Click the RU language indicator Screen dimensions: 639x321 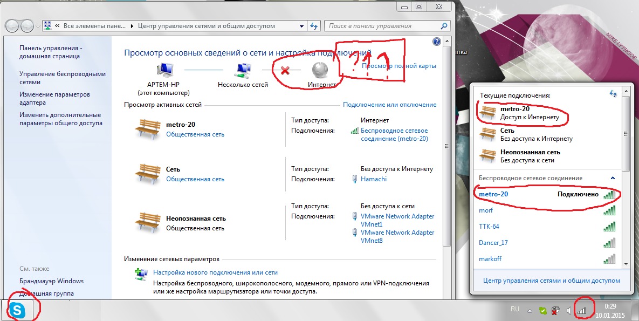(x=514, y=309)
